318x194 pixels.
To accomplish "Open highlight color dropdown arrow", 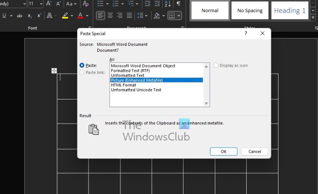I will pyautogui.click(x=72, y=15).
